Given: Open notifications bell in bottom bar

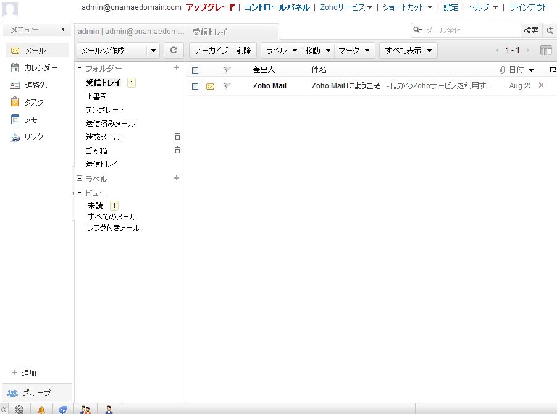Looking at the screenshot, I should pos(41,410).
